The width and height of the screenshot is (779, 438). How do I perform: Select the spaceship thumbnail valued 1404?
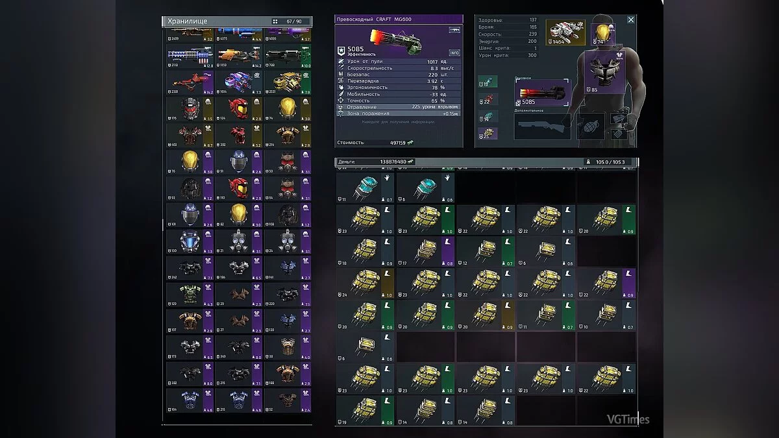[566, 32]
